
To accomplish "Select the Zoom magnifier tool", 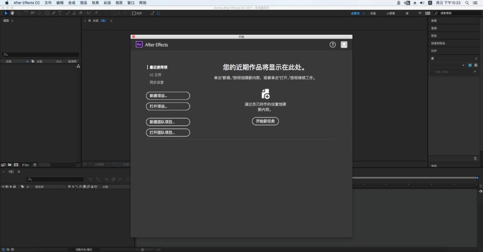I will 19,13.
